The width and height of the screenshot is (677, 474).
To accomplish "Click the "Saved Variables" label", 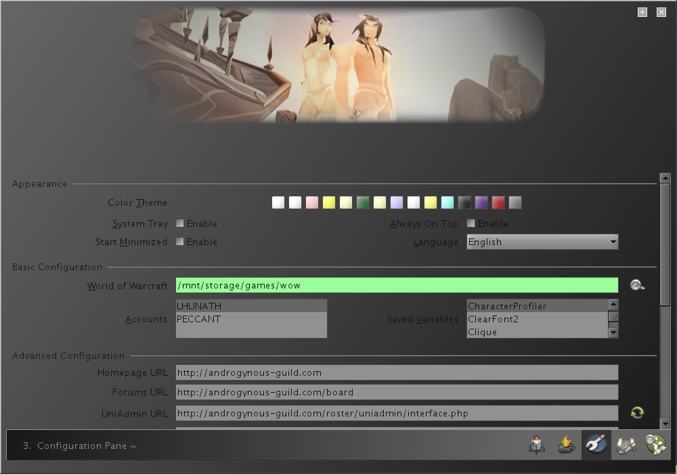I will coord(422,319).
